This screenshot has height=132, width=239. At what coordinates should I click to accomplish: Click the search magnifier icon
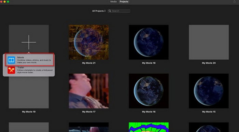tap(110, 11)
